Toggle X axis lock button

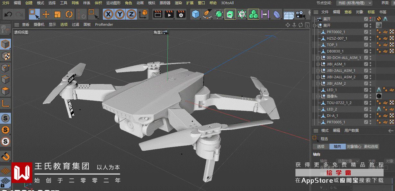(x=108, y=14)
